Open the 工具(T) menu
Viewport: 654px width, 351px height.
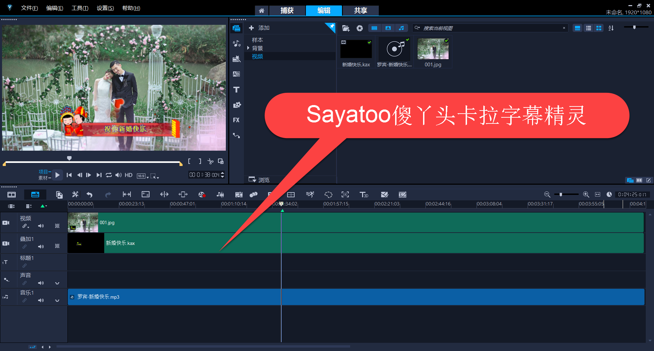tap(80, 8)
